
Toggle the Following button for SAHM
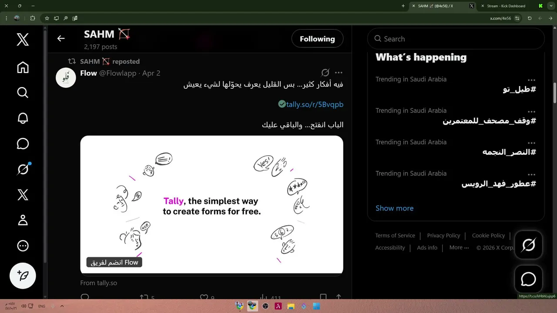(317, 39)
